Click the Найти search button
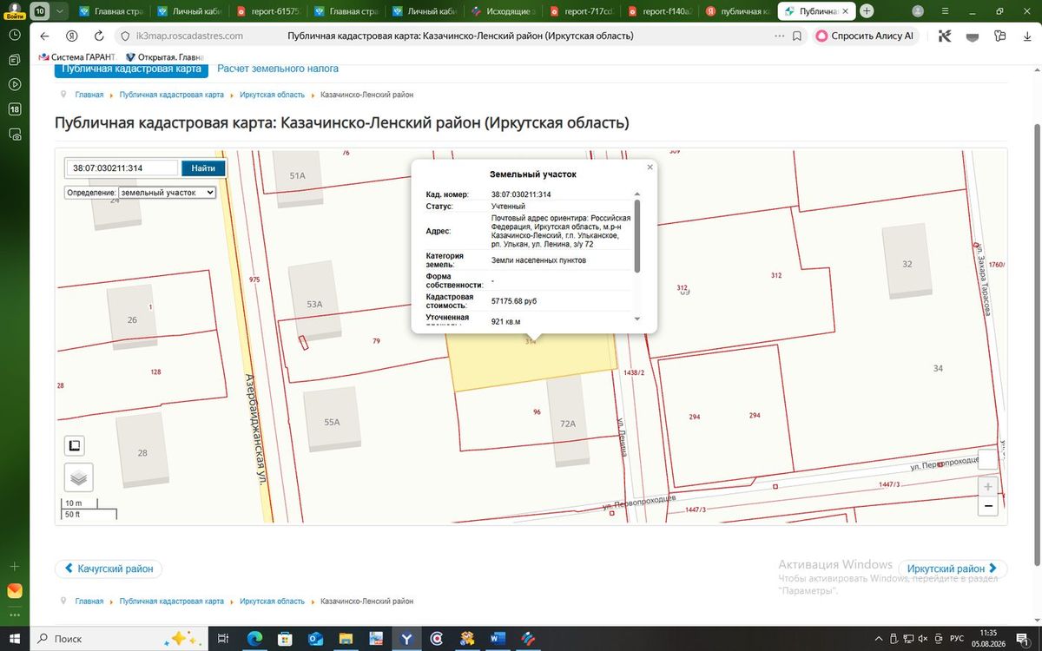This screenshot has height=651, width=1042. pyautogui.click(x=204, y=168)
